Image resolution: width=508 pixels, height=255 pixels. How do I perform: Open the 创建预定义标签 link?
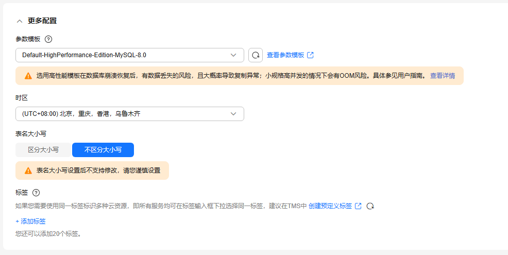coord(330,206)
